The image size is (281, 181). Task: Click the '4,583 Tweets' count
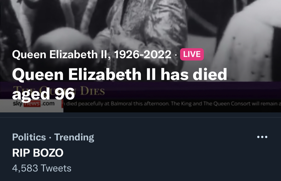pyautogui.click(x=42, y=168)
